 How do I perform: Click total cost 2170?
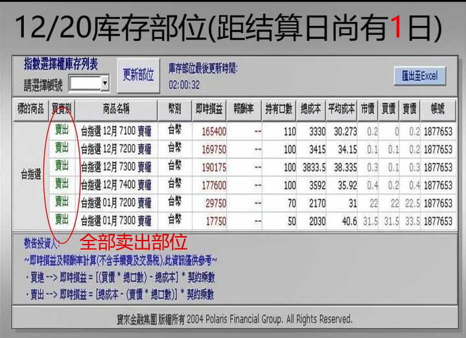(x=318, y=204)
